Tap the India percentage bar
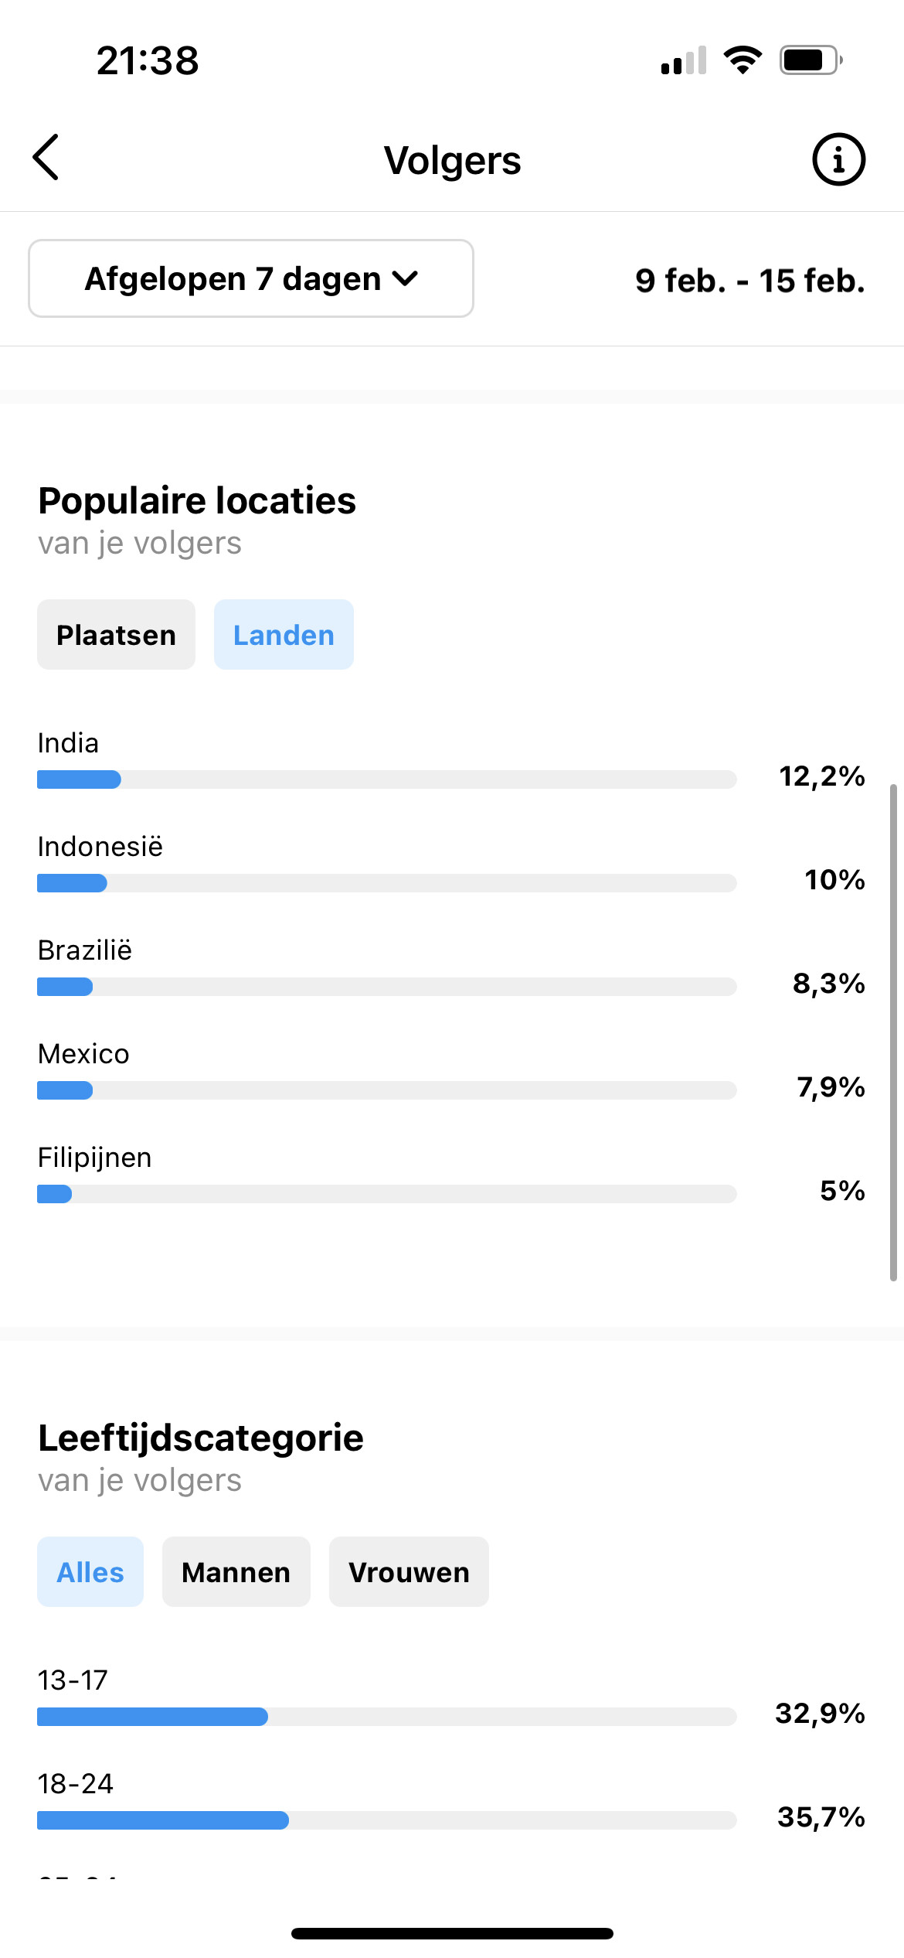The width and height of the screenshot is (904, 1958). pyautogui.click(x=386, y=779)
